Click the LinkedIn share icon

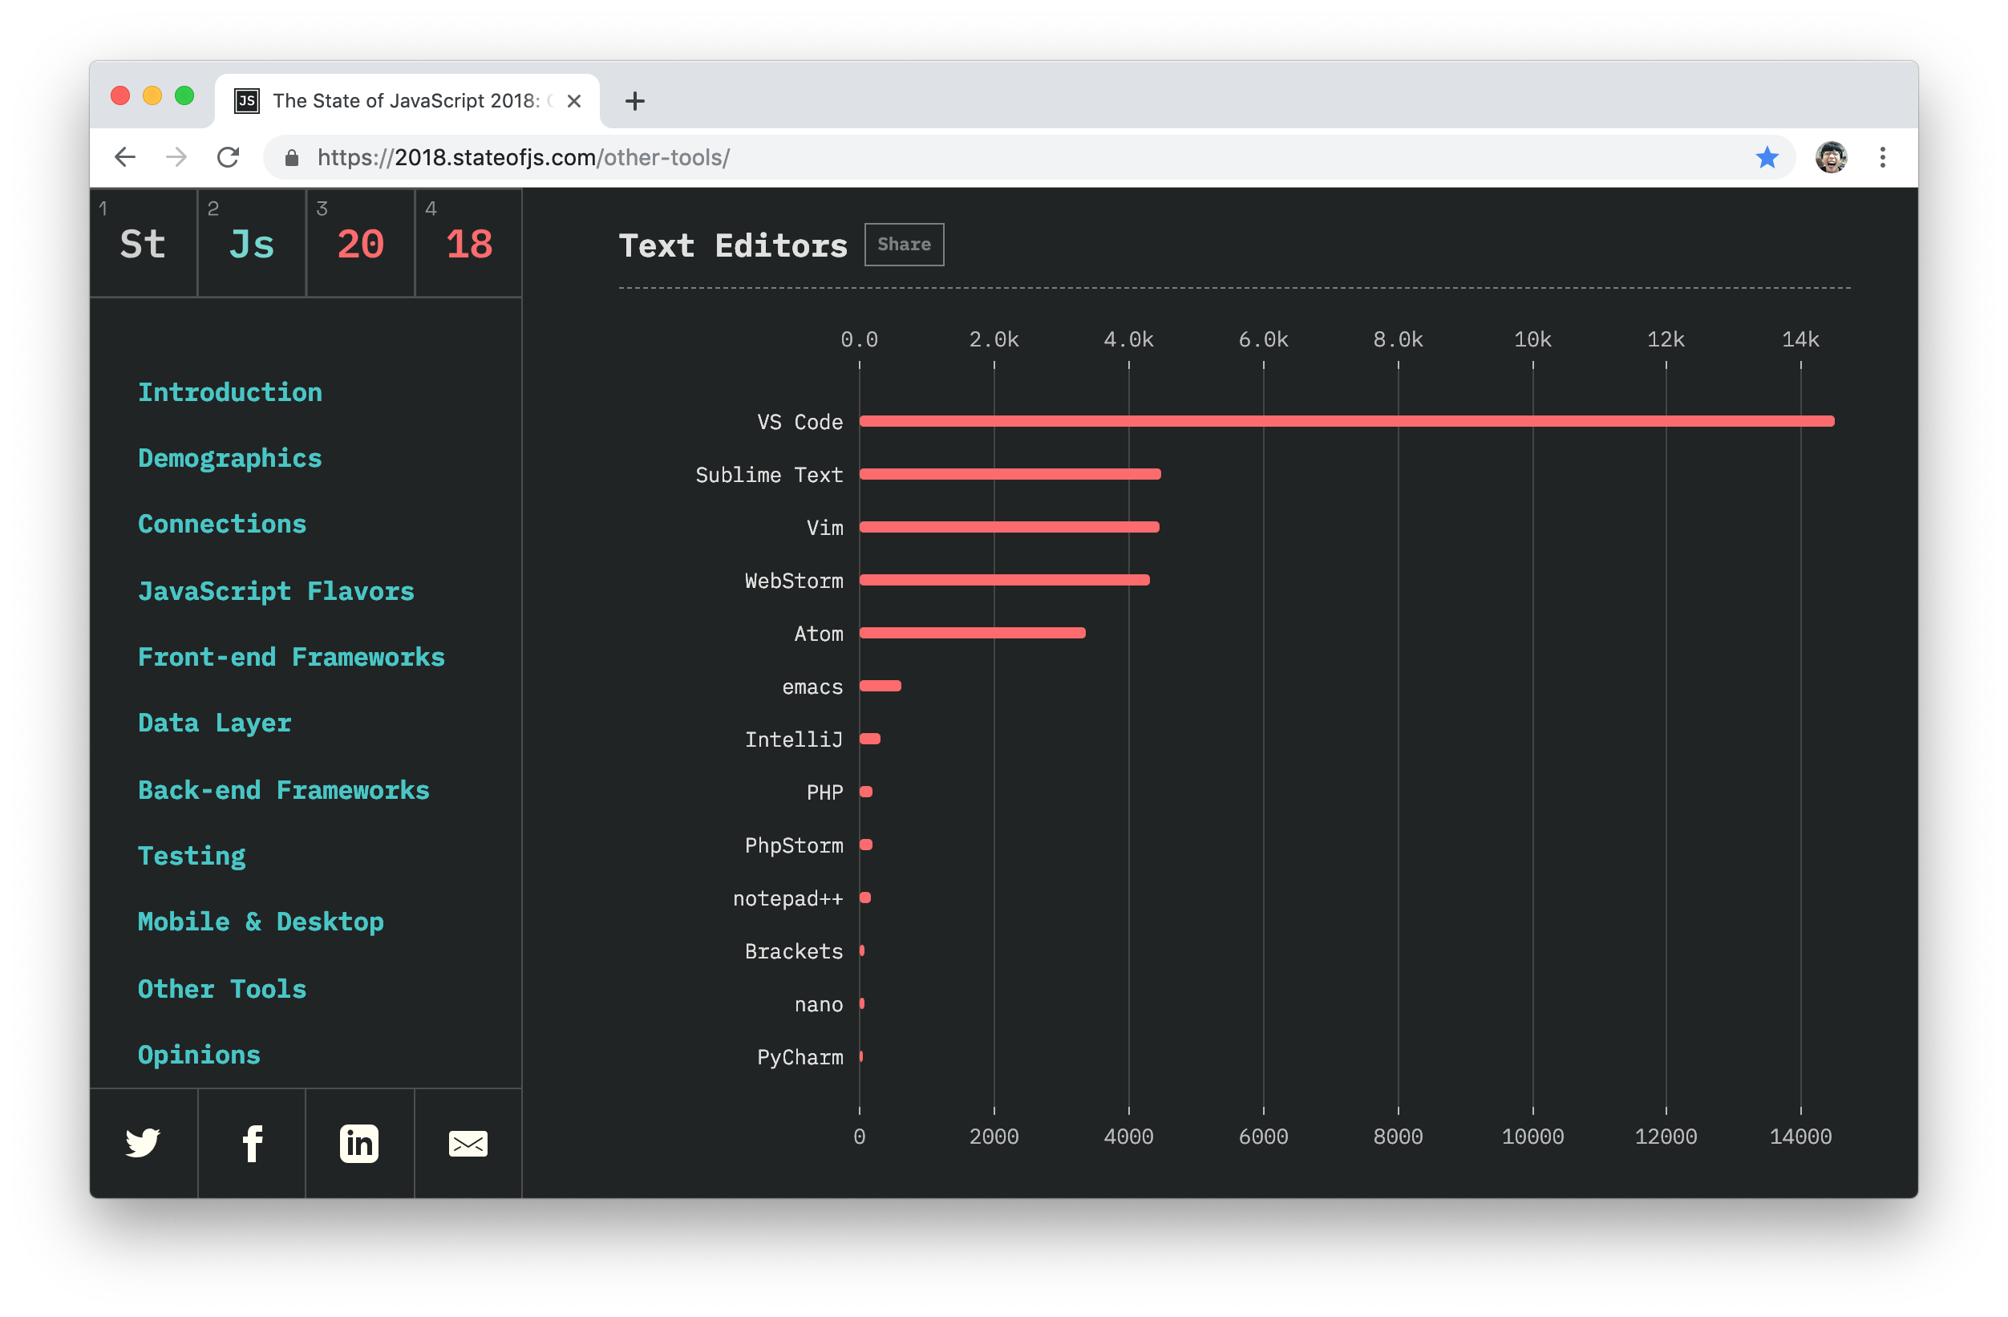pyautogui.click(x=359, y=1143)
